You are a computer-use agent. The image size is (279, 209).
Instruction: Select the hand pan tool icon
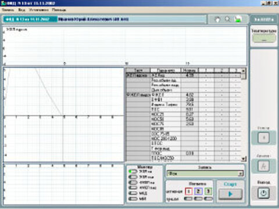pos(218,19)
